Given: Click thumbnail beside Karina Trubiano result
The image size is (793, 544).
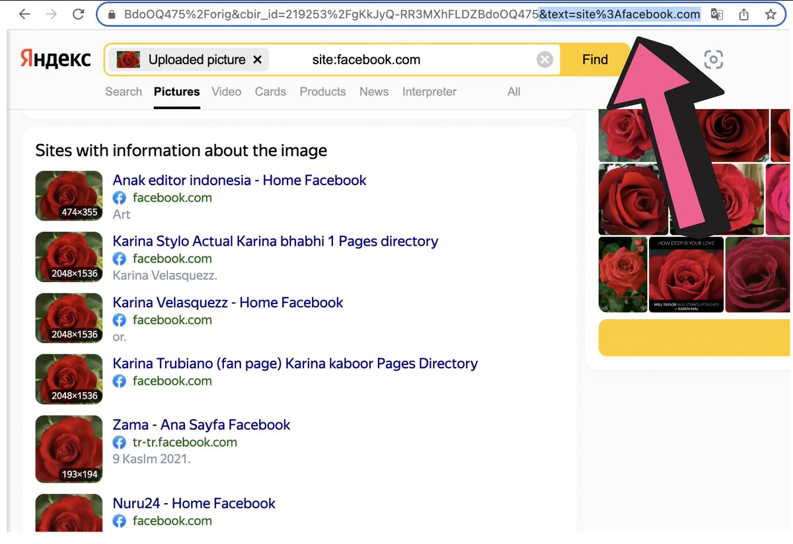Looking at the screenshot, I should (69, 379).
